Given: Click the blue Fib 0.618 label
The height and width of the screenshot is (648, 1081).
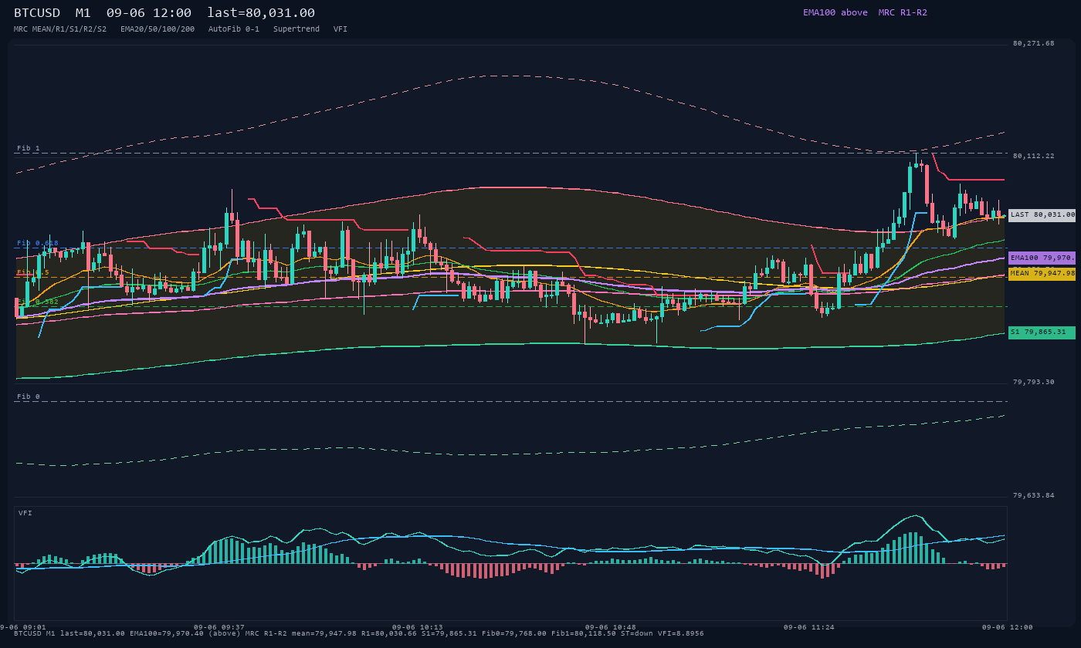Looking at the screenshot, I should tap(38, 243).
